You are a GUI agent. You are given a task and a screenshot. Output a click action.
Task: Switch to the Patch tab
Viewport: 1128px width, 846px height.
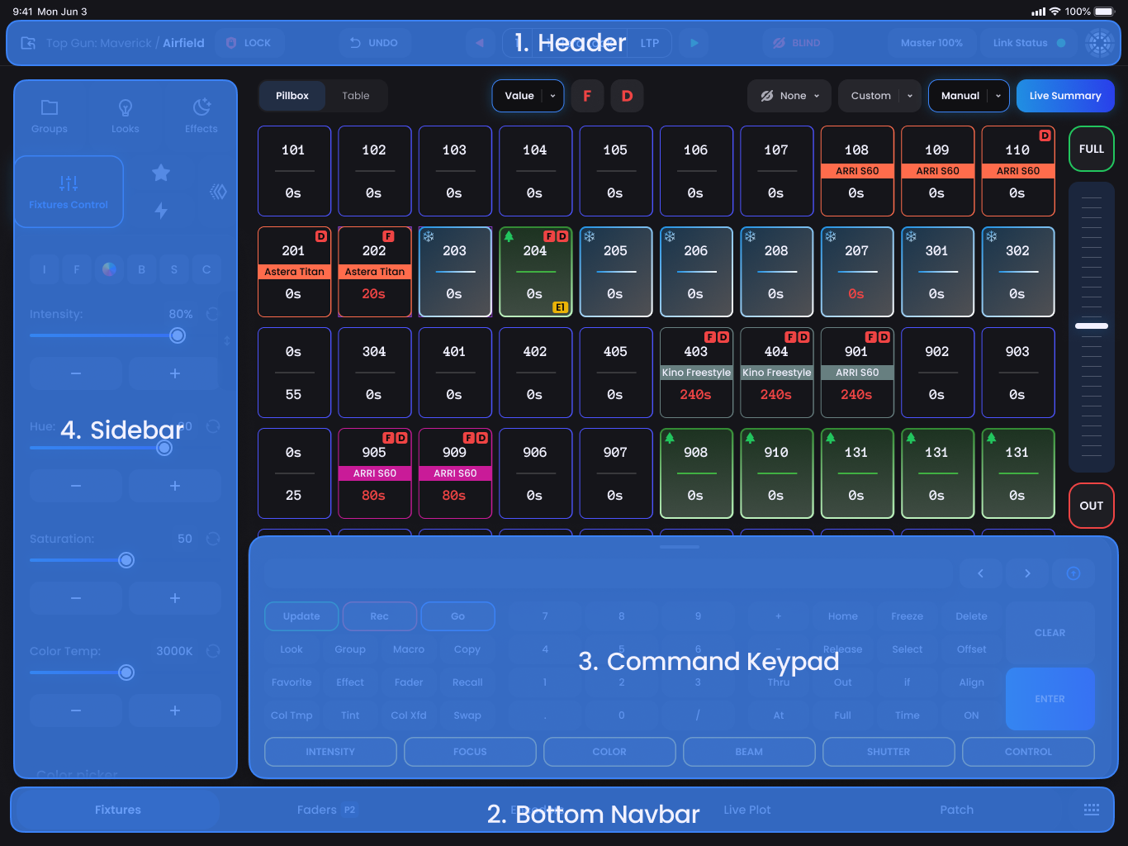click(x=956, y=810)
